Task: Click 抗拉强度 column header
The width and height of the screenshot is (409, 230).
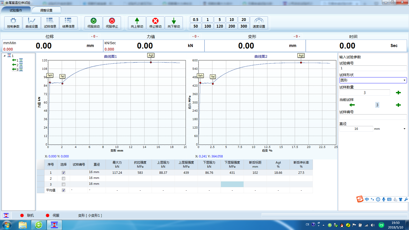Action: [140, 165]
